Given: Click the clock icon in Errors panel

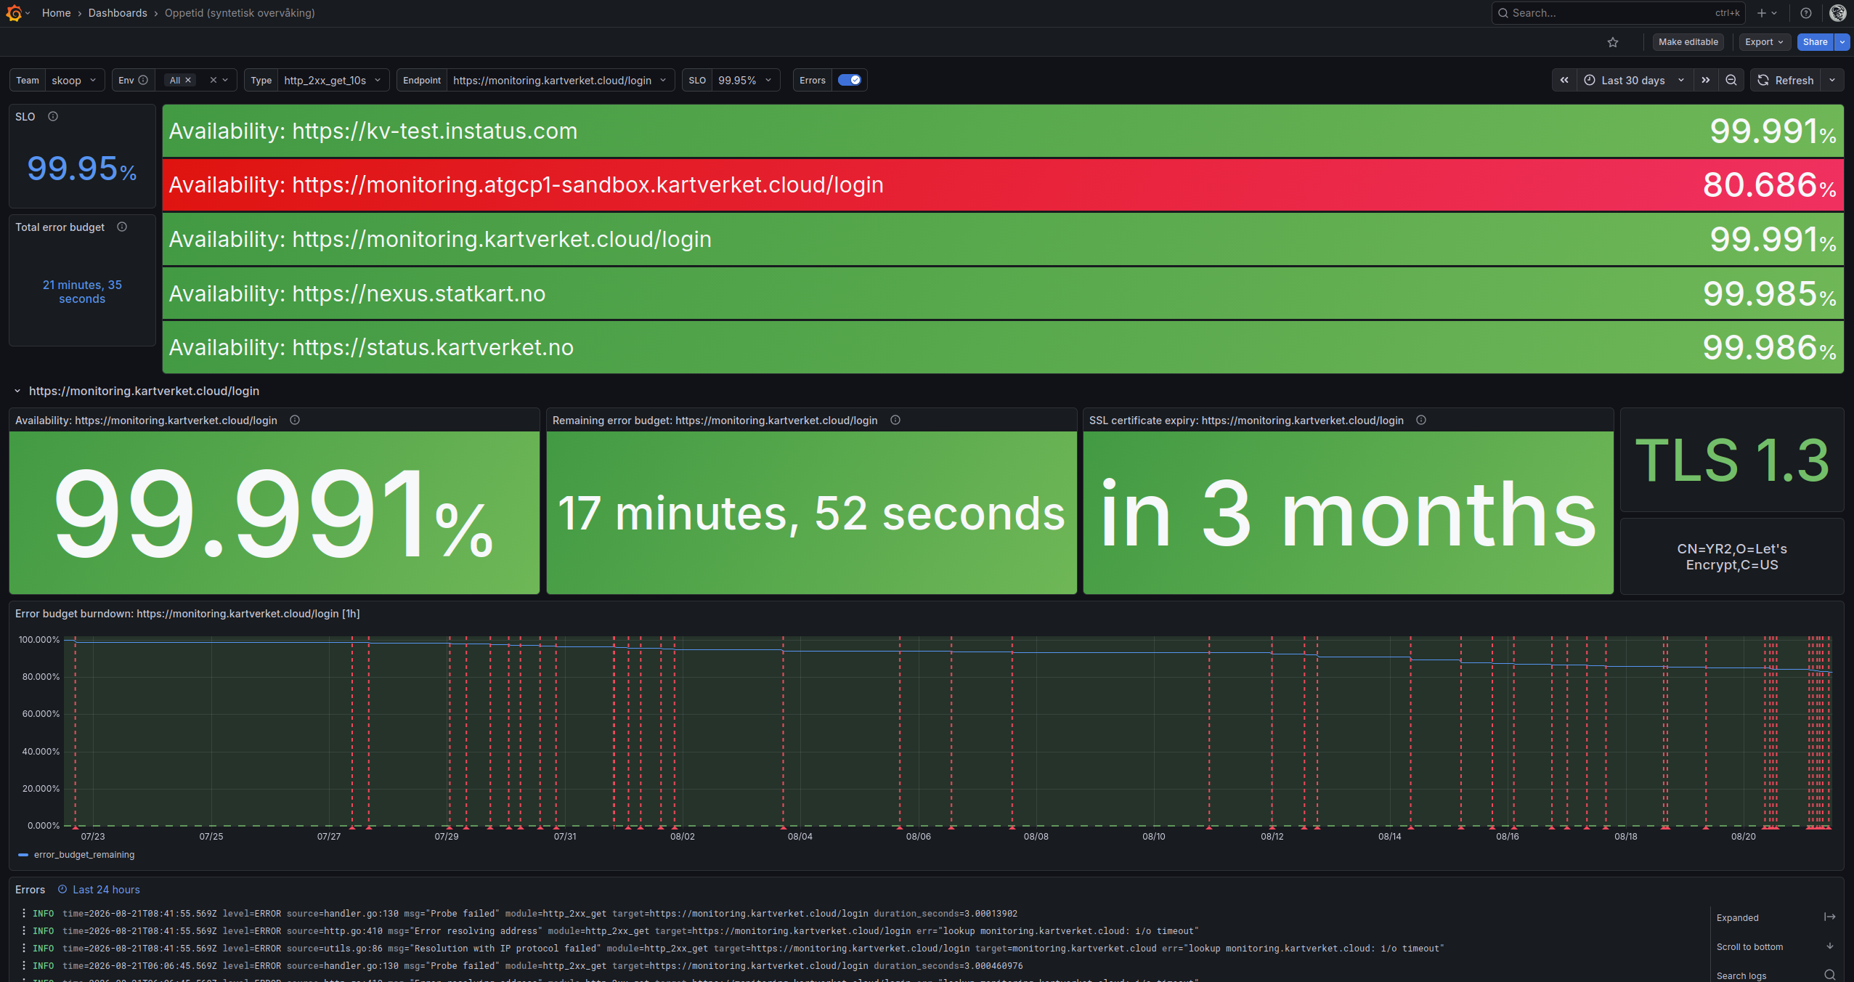Looking at the screenshot, I should pyautogui.click(x=62, y=889).
